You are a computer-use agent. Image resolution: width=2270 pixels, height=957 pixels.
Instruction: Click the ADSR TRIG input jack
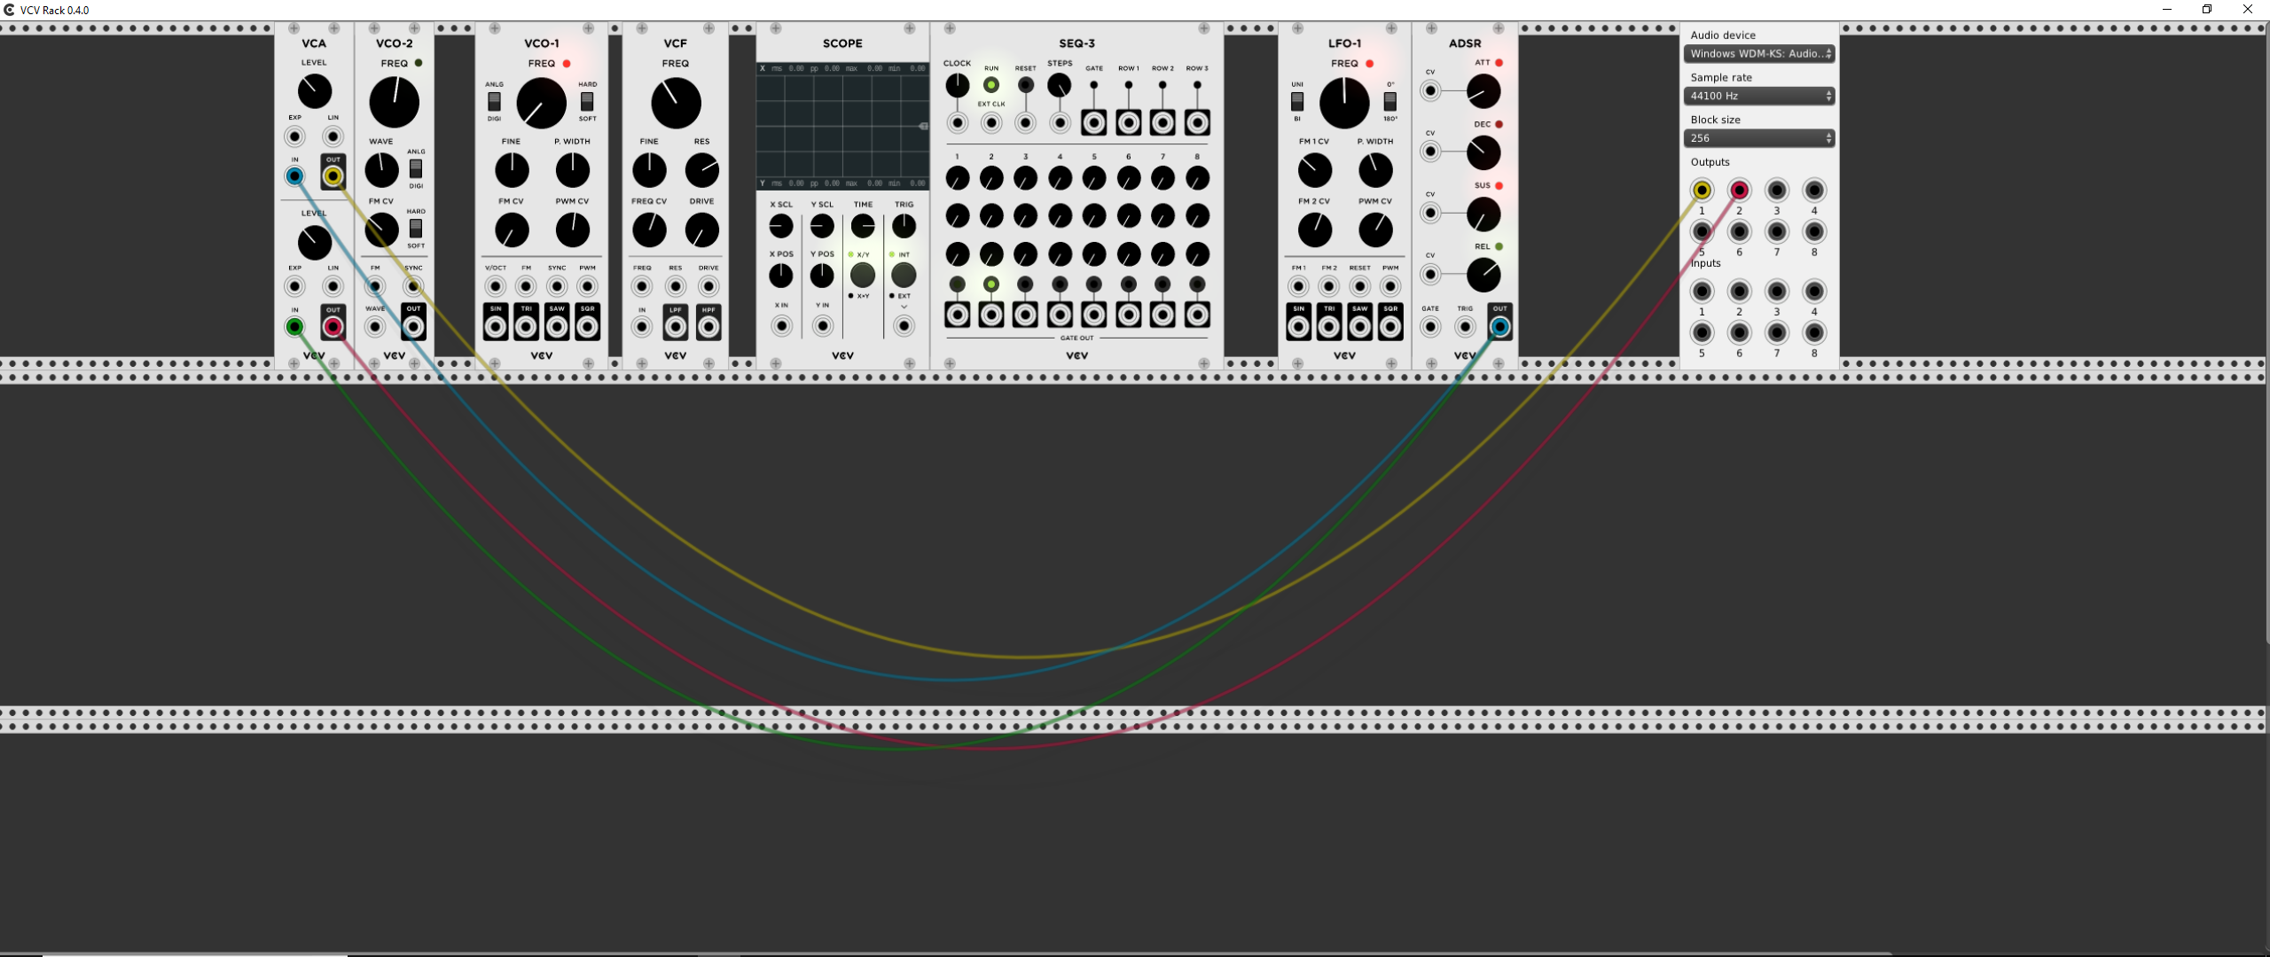[1465, 326]
